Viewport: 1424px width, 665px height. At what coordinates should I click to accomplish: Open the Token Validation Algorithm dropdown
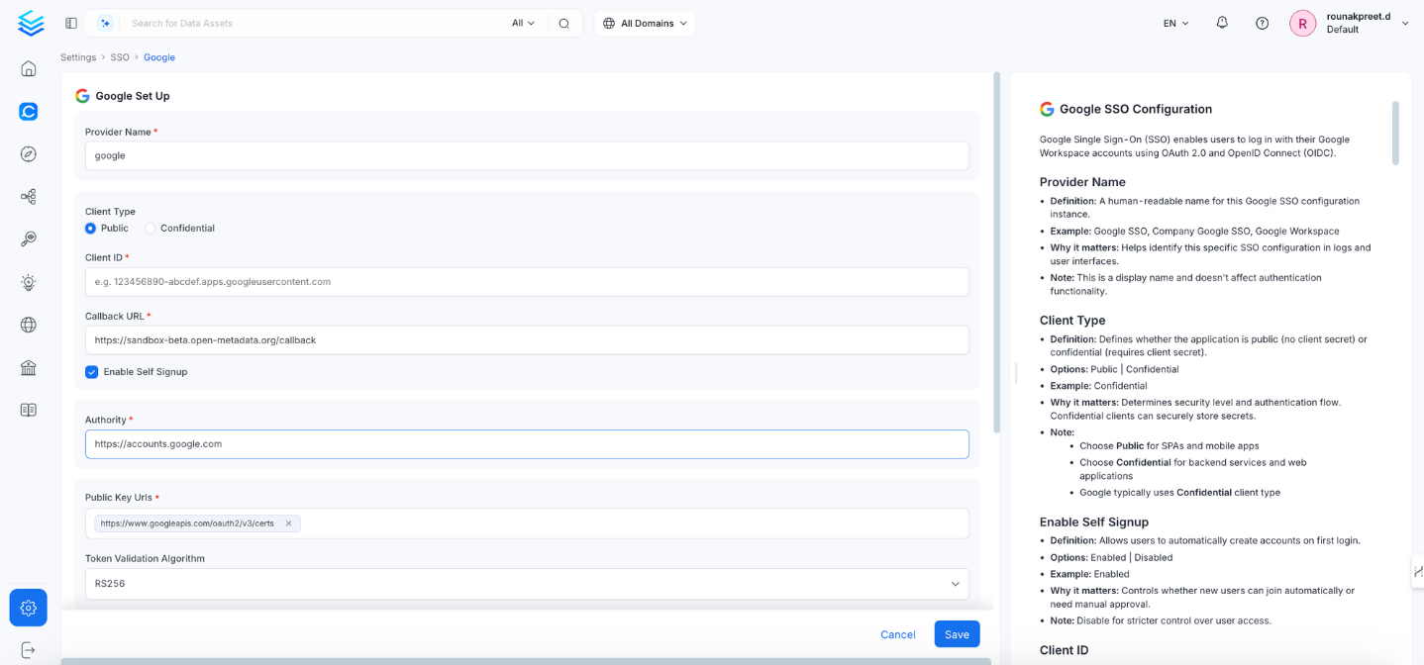coord(954,584)
